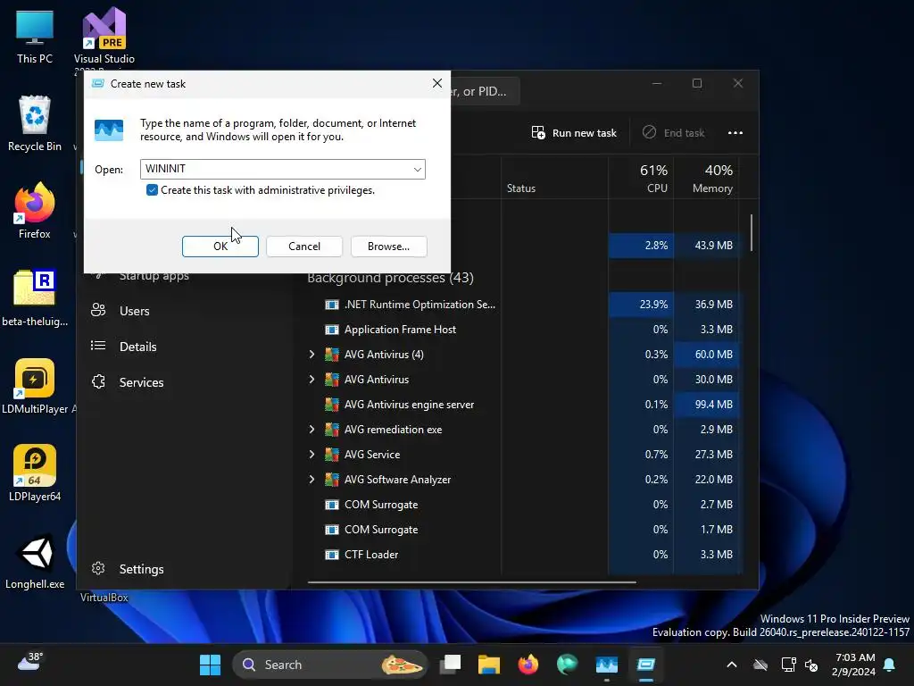The width and height of the screenshot is (914, 686).
Task: Click the vertical scrollbar in process list
Action: pyautogui.click(x=752, y=233)
